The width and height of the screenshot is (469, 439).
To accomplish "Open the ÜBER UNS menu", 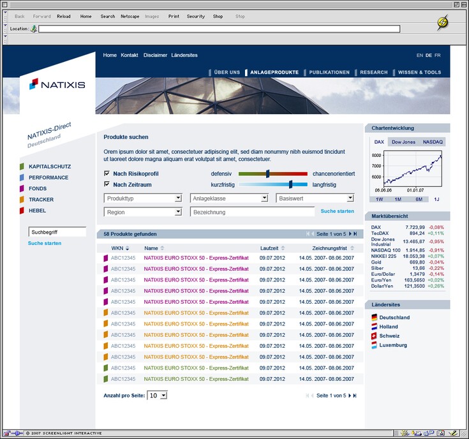I will coord(227,72).
